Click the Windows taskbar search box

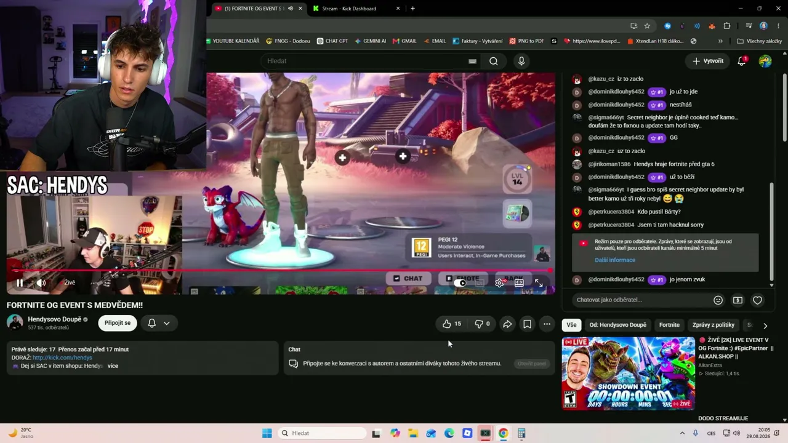(x=323, y=433)
